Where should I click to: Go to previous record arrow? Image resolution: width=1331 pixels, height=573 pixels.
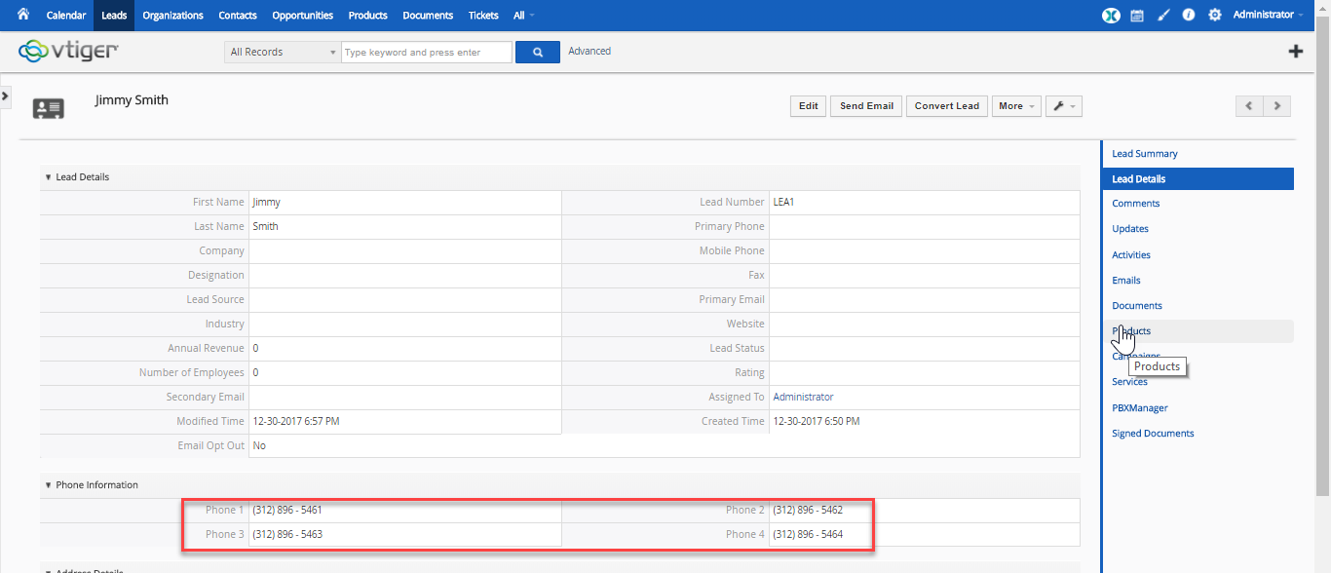[x=1249, y=106]
